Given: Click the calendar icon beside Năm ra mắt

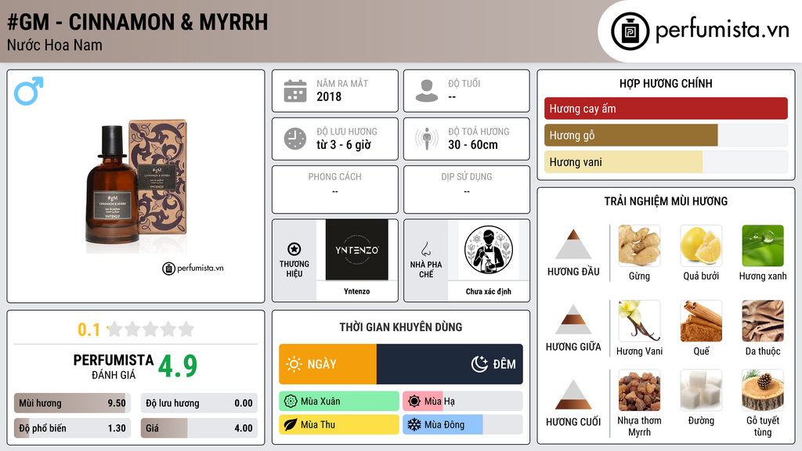Looking at the screenshot, I should 295,91.
